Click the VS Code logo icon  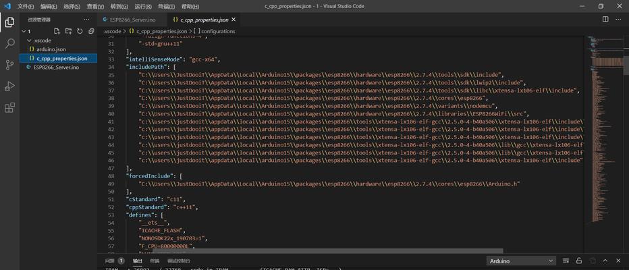coord(7,6)
